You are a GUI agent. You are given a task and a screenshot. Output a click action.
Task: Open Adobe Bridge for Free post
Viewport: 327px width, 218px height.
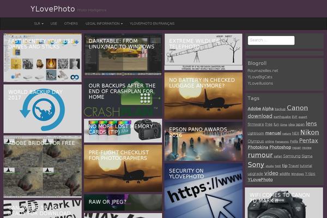[43, 166]
